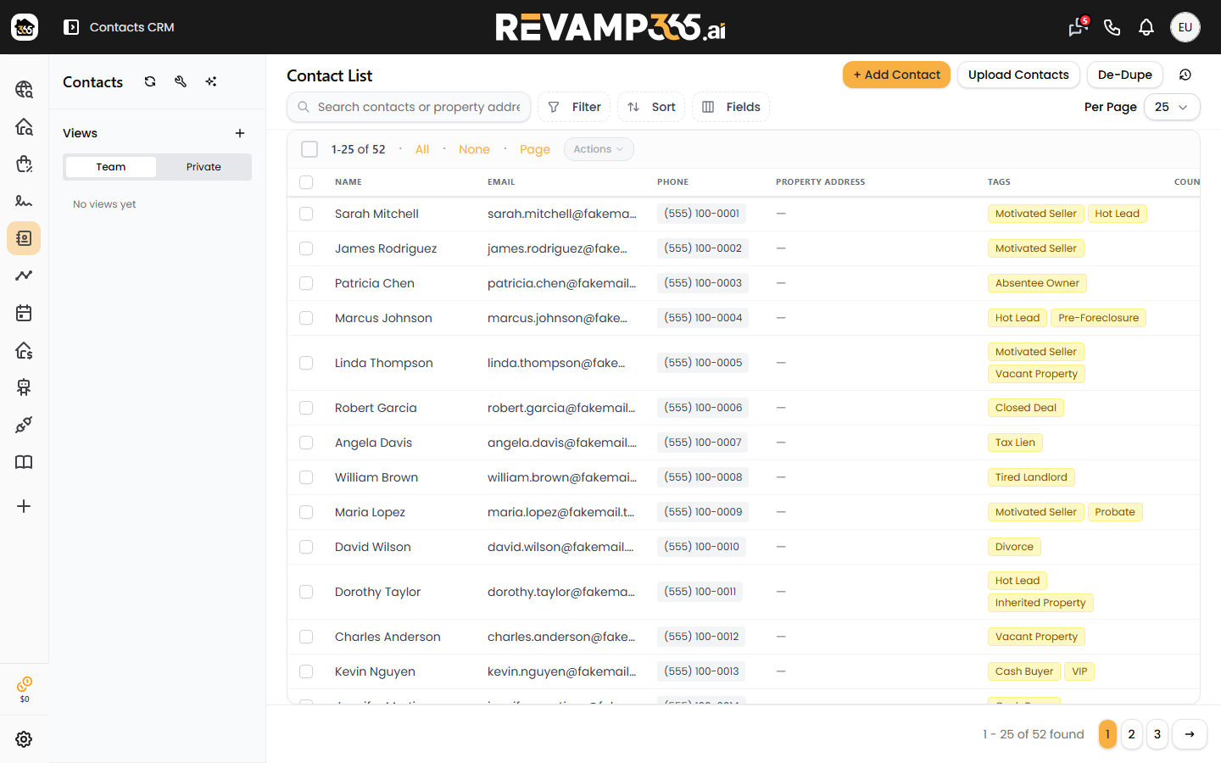Image resolution: width=1221 pixels, height=763 pixels.
Task: Open the history clock icon near De-Dupe
Action: pyautogui.click(x=1185, y=75)
